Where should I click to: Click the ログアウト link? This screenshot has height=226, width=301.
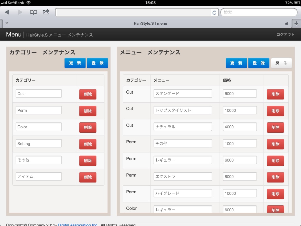pyautogui.click(x=285, y=34)
